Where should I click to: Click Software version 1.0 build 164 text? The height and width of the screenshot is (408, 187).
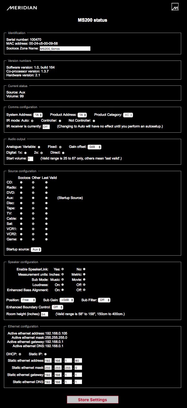coord(30,67)
